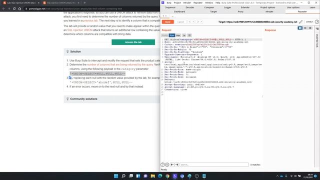The height and width of the screenshot is (180, 320).
Task: Switch to the Intruder tool tab
Action: tap(269, 11)
